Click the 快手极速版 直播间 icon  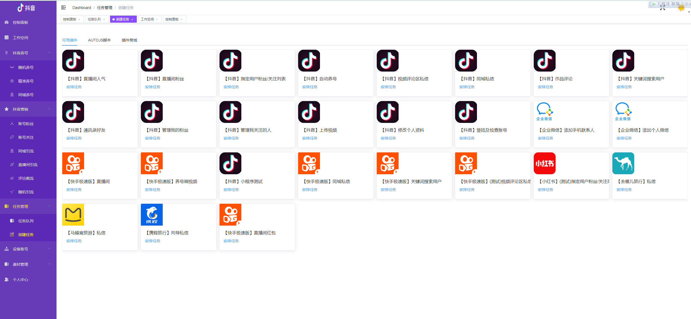point(73,163)
